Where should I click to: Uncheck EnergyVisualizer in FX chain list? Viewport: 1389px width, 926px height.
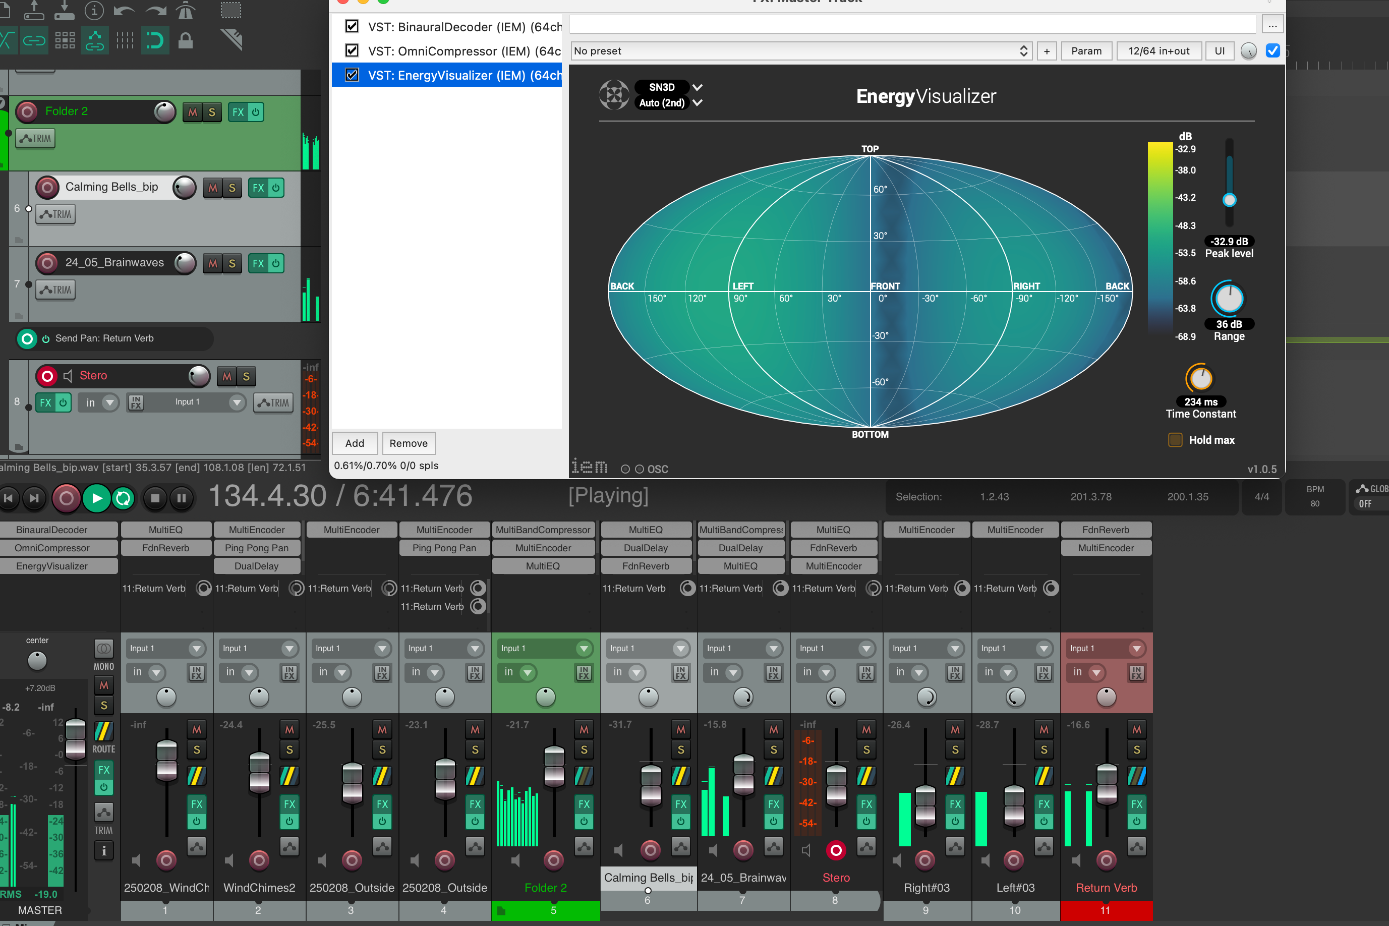pyautogui.click(x=352, y=75)
